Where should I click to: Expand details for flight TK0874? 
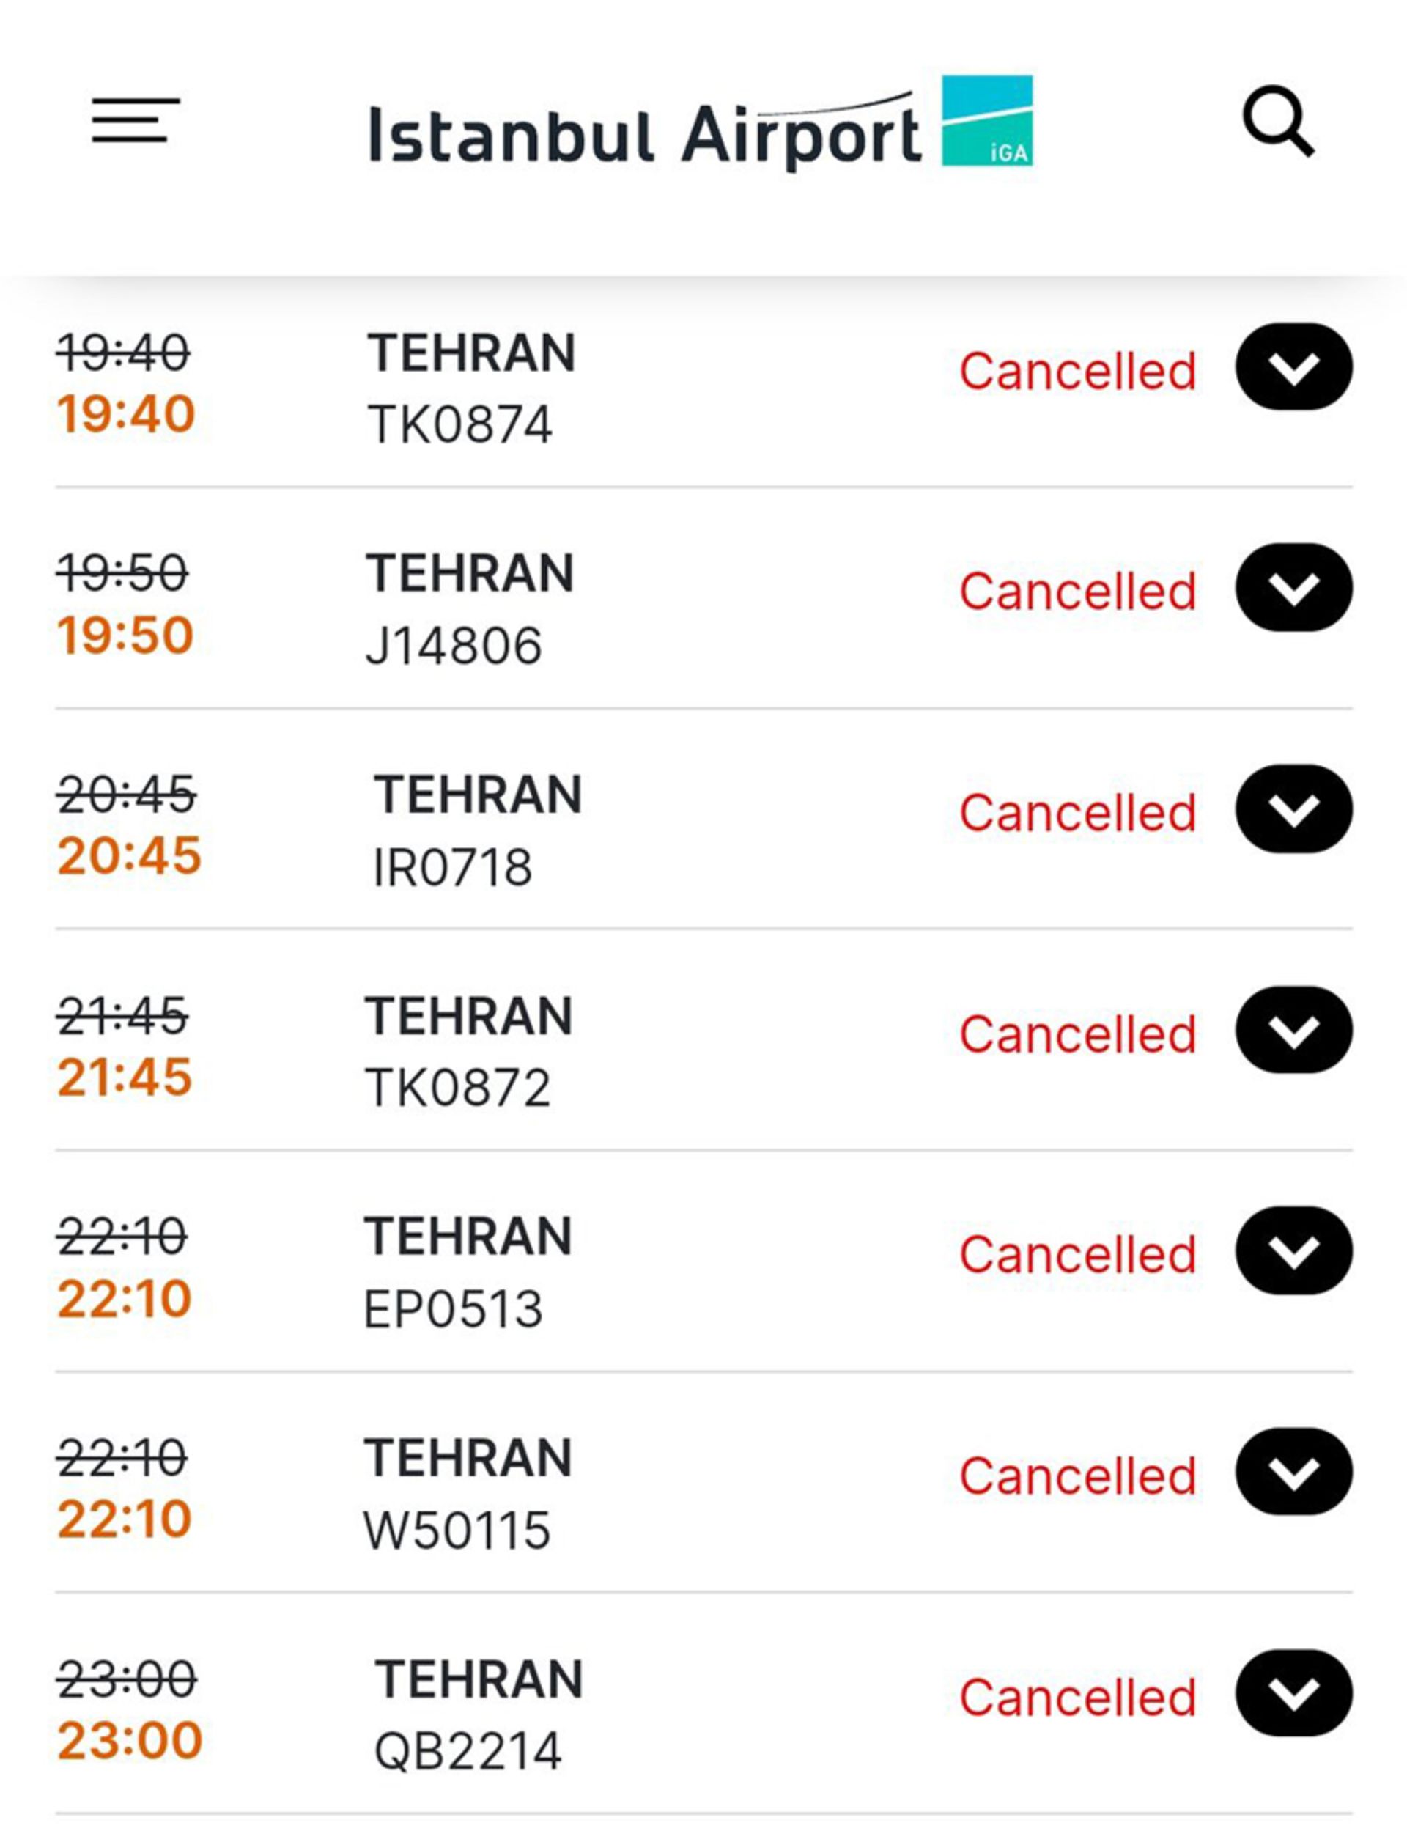pos(1293,367)
